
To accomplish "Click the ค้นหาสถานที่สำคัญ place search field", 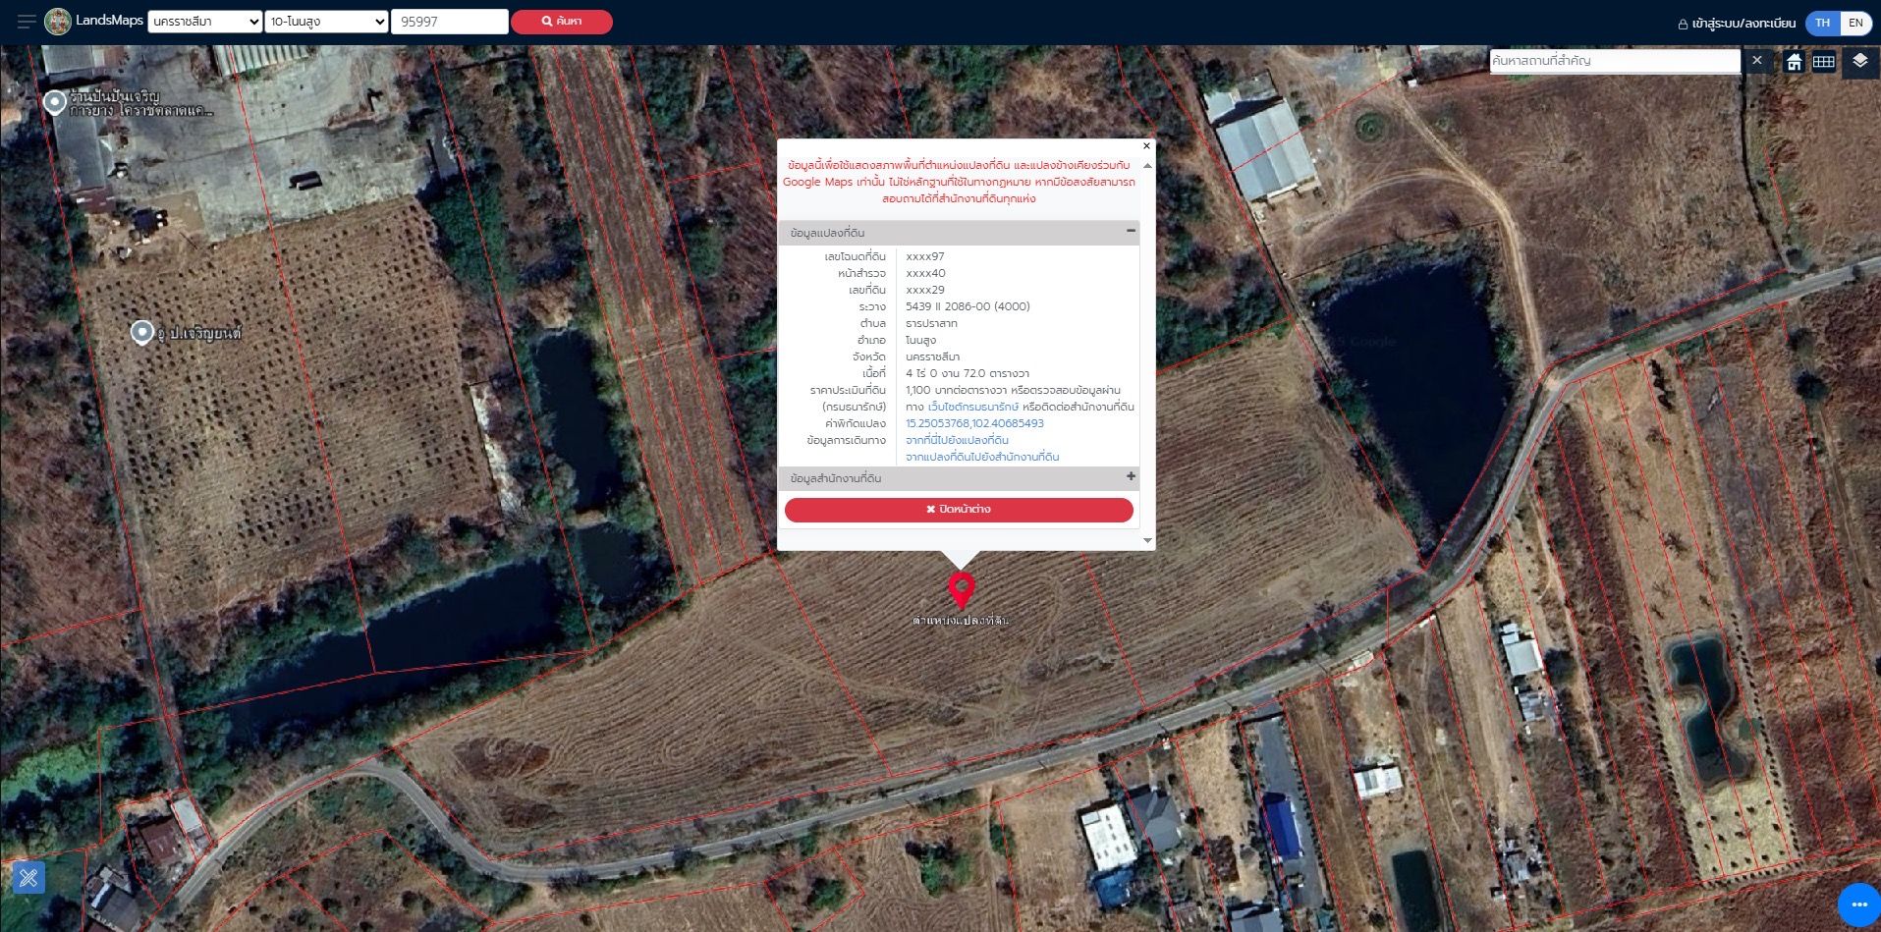I will (1615, 61).
